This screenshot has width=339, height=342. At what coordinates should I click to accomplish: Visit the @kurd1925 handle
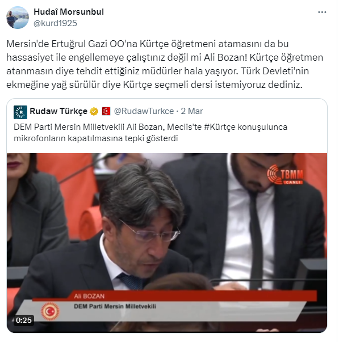pos(55,23)
